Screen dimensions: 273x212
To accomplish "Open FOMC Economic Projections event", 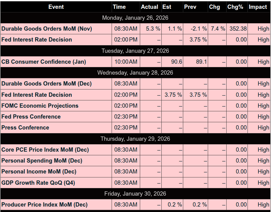I will (x=40, y=106).
